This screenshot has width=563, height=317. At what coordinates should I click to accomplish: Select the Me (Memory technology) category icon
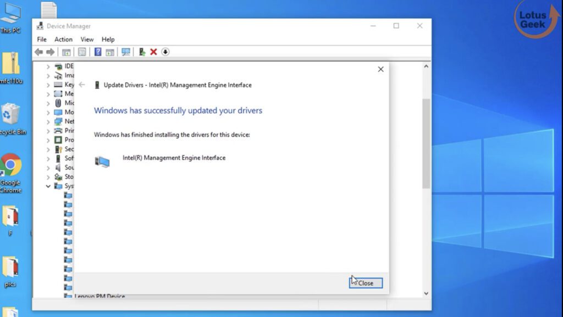click(58, 94)
